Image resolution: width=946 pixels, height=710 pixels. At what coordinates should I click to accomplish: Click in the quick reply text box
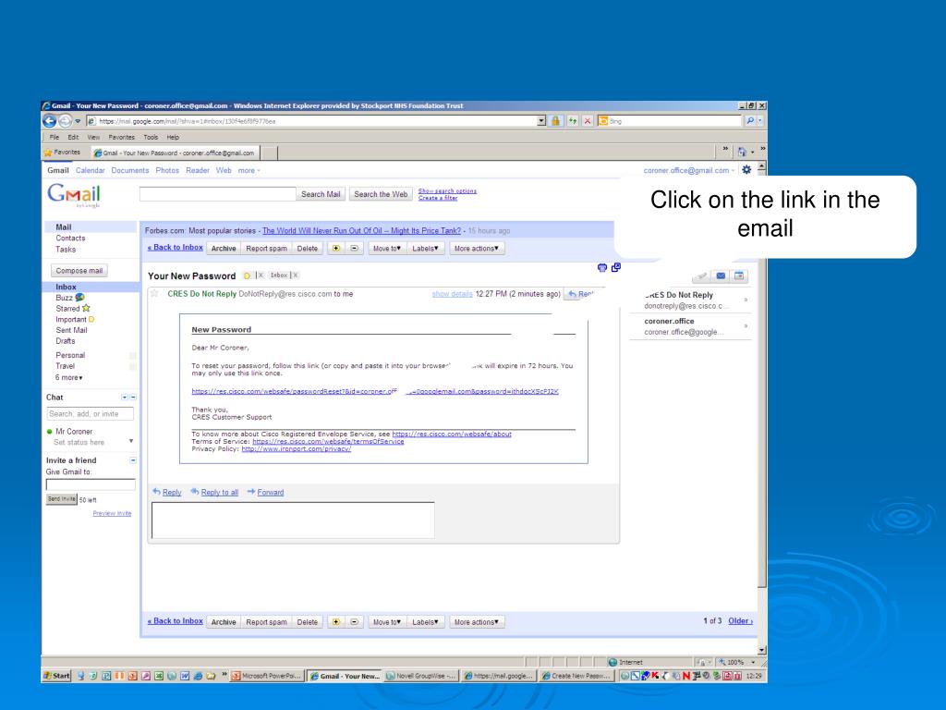pyautogui.click(x=293, y=520)
